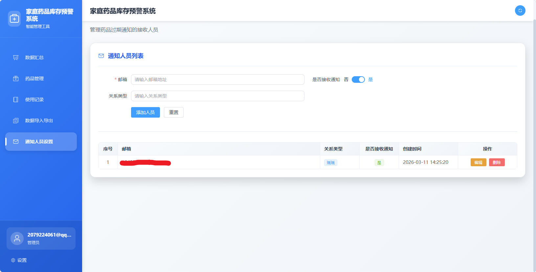Click the 添加人员 button
536x272 pixels.
tap(145, 112)
